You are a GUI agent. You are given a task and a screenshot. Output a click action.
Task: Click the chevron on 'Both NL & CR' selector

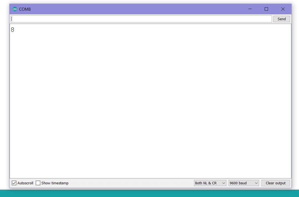224,183
